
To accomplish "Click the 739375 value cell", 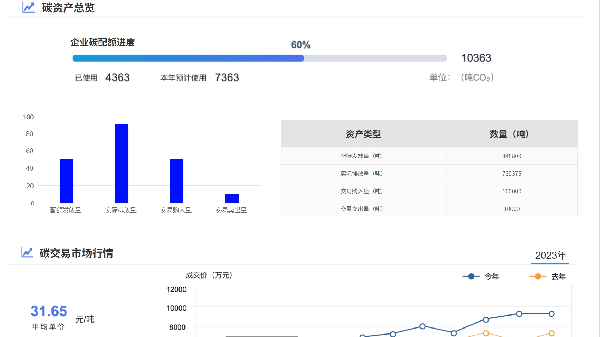I will 511,174.
